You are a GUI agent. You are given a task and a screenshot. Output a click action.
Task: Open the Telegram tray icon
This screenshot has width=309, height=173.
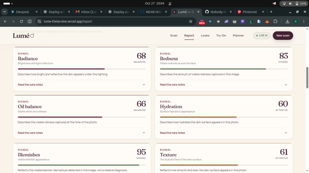pos(274,3)
